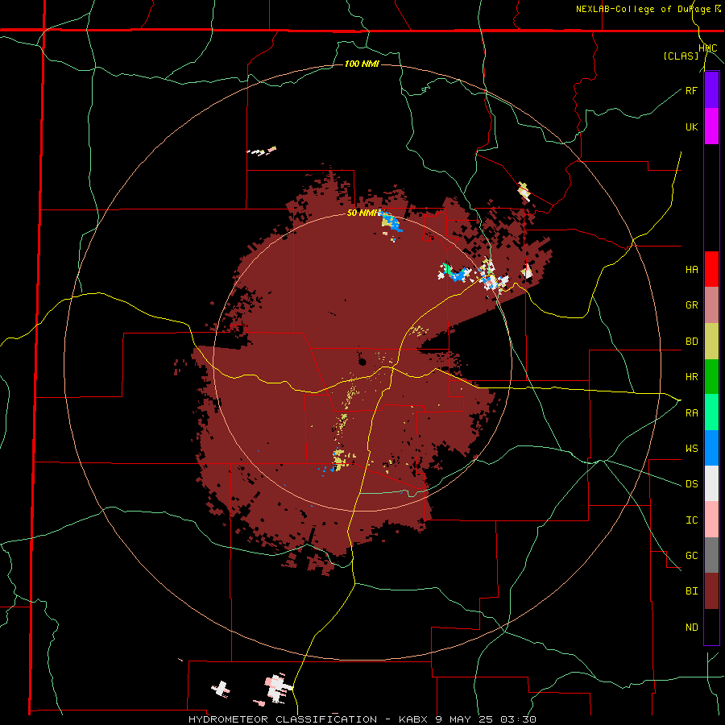
Task: Click the light green RA rain swatch
Action: coord(711,412)
